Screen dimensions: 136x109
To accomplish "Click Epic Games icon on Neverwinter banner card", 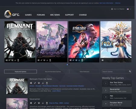I will pos(50,60).
